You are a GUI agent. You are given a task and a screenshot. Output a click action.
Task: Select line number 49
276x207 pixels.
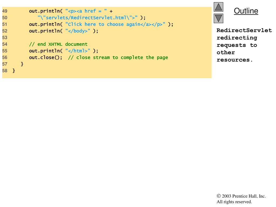click(x=5, y=11)
